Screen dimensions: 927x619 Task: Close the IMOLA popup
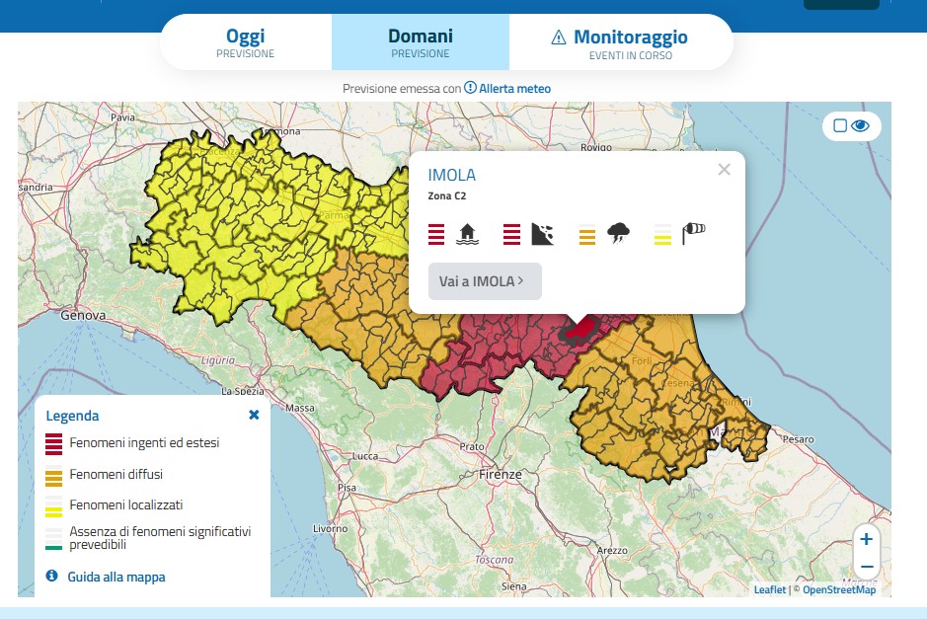[x=725, y=170]
